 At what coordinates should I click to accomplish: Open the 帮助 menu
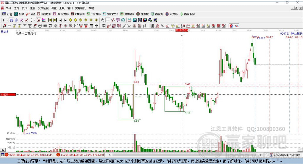(x=91, y=8)
